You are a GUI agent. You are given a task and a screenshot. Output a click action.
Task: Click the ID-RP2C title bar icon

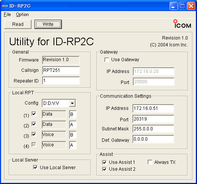pyautogui.click(x=5, y=6)
